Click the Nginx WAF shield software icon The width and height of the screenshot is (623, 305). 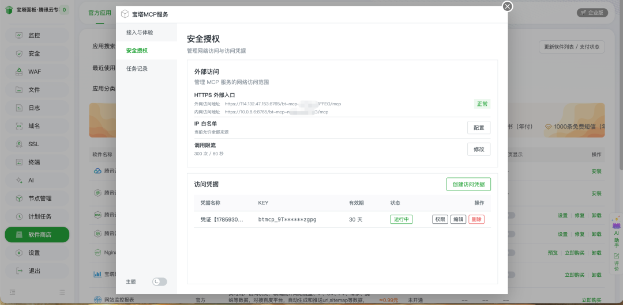(x=97, y=253)
